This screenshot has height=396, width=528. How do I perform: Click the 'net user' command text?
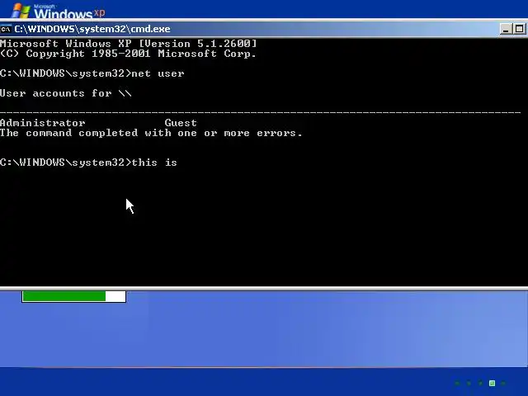pos(158,73)
